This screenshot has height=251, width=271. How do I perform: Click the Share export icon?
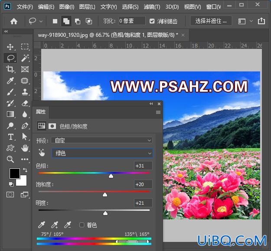tap(261, 21)
